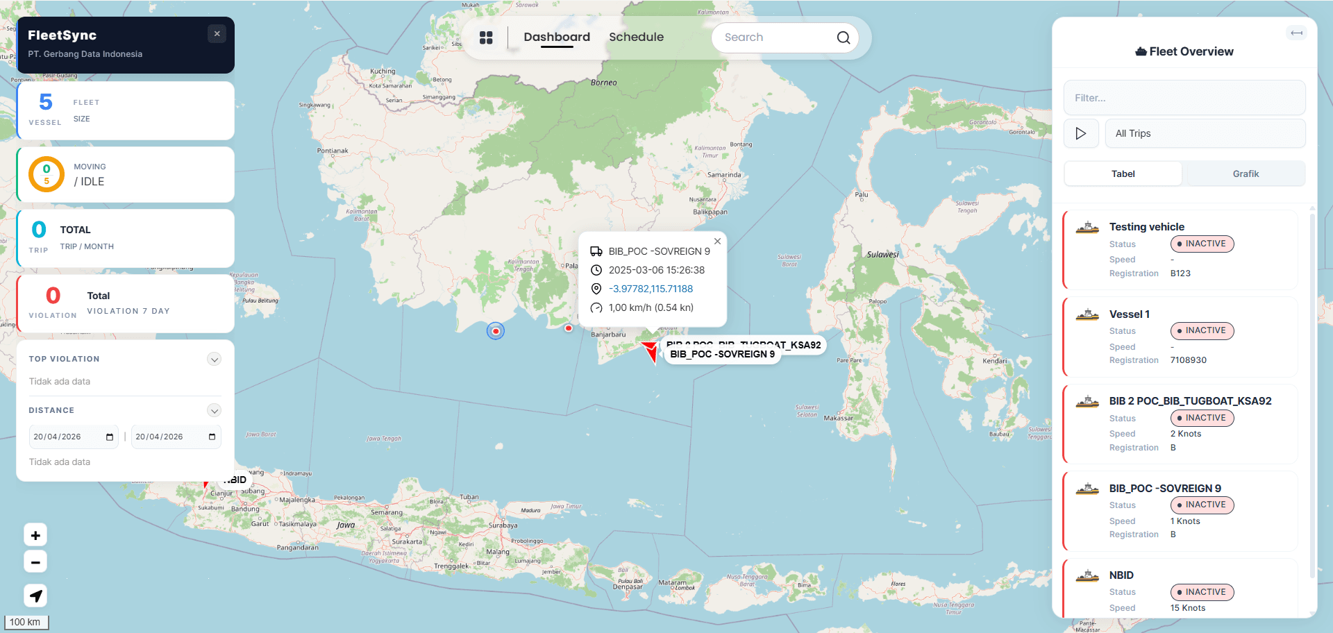Collapse the Fleet Overview panel
Screen dimensions: 1333x633
(1296, 33)
